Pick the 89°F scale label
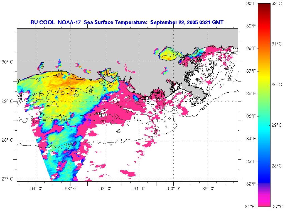The width and height of the screenshot is (285, 211). pyautogui.click(x=251, y=26)
